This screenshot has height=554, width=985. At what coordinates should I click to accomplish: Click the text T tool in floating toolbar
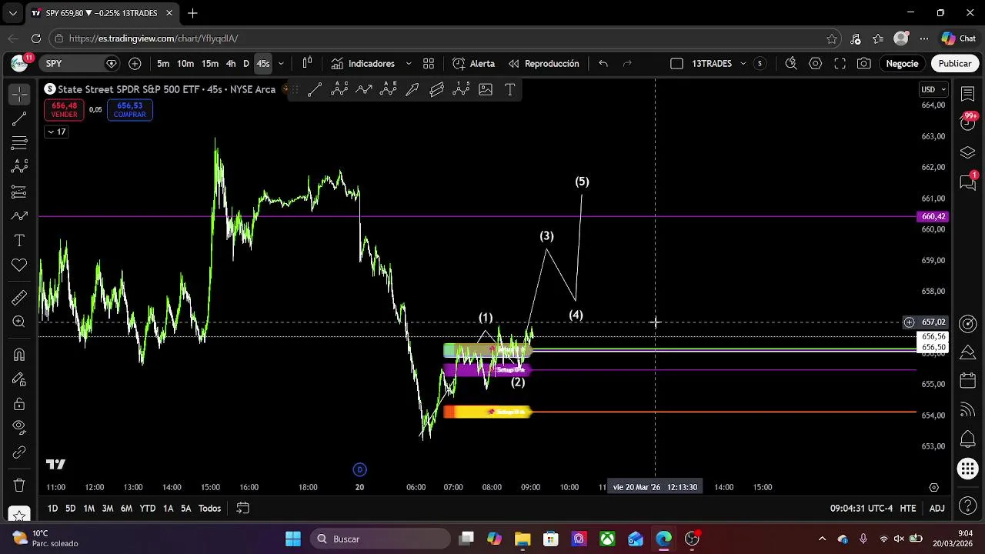click(509, 89)
